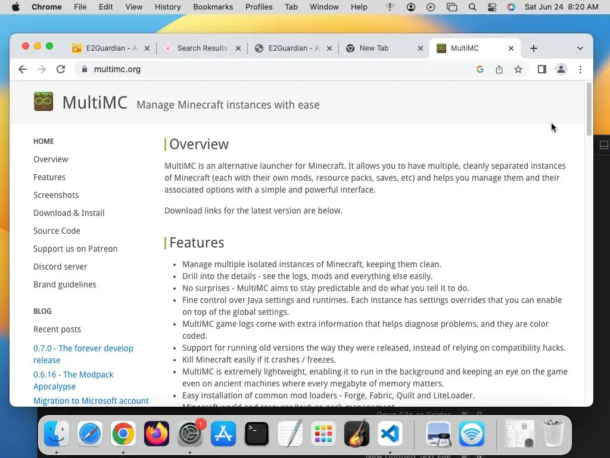This screenshot has height=458, width=610.
Task: Open Support us on Patreon link
Action: coord(76,249)
